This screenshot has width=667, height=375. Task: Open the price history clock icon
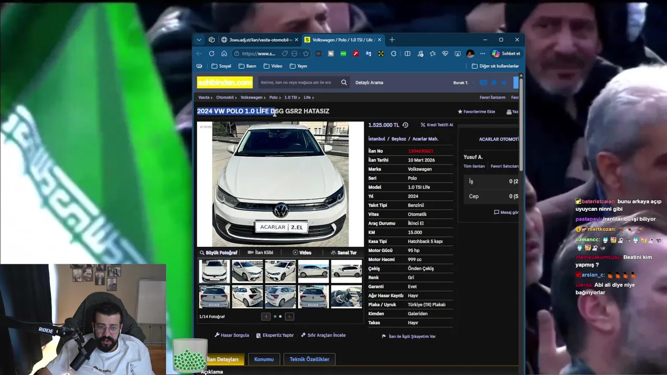(405, 125)
